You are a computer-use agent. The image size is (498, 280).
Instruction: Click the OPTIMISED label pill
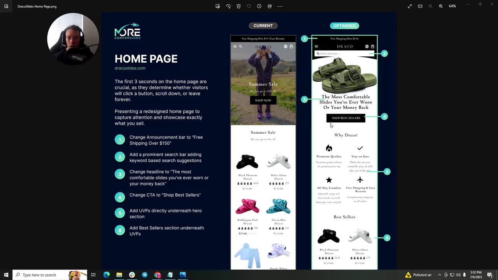344,26
